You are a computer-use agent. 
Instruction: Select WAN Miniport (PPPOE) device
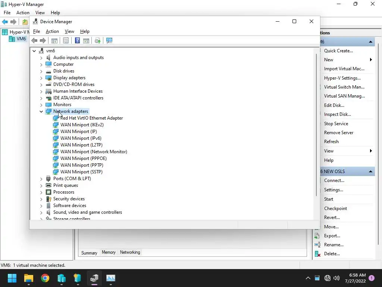point(83,158)
